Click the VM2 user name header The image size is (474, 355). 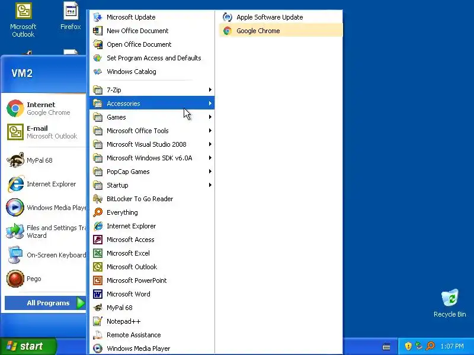[x=22, y=73]
